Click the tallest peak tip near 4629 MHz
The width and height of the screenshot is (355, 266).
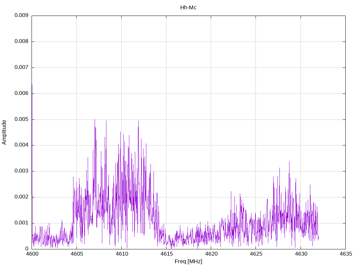[289, 162]
